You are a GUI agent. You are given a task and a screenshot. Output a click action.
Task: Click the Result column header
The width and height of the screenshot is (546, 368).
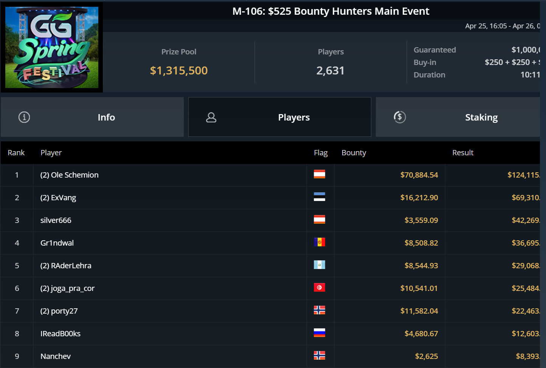463,153
